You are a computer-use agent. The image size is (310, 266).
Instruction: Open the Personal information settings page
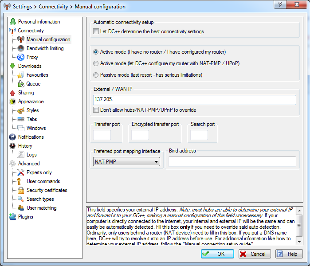(x=39, y=22)
